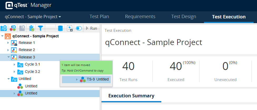Open the filter funnel icon
This screenshot has height=110, width=257.
(40, 28)
